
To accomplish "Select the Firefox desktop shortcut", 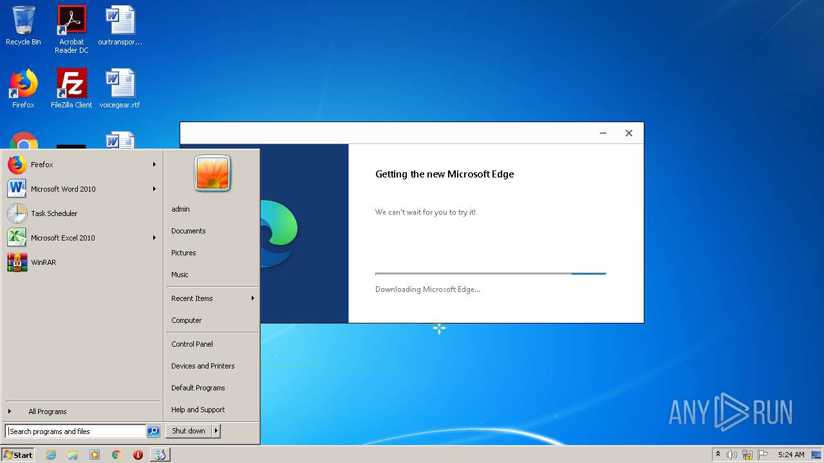I will tap(23, 89).
